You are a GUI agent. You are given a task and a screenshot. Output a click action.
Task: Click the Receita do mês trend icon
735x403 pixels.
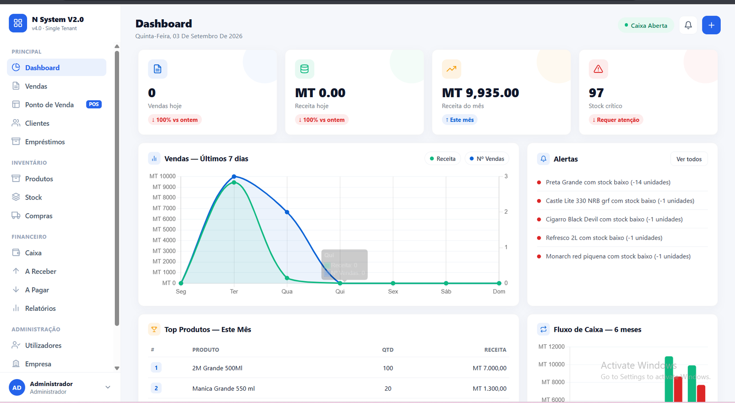pos(452,69)
